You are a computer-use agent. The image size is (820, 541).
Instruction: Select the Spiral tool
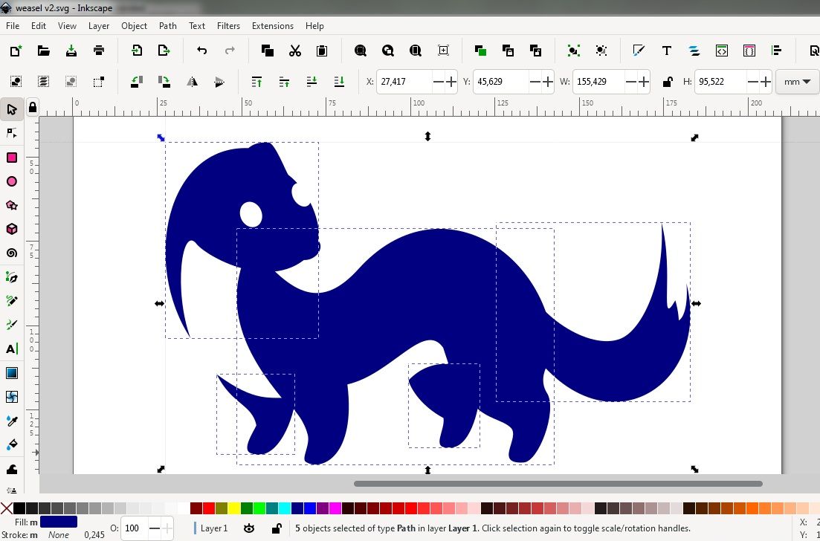pyautogui.click(x=12, y=253)
